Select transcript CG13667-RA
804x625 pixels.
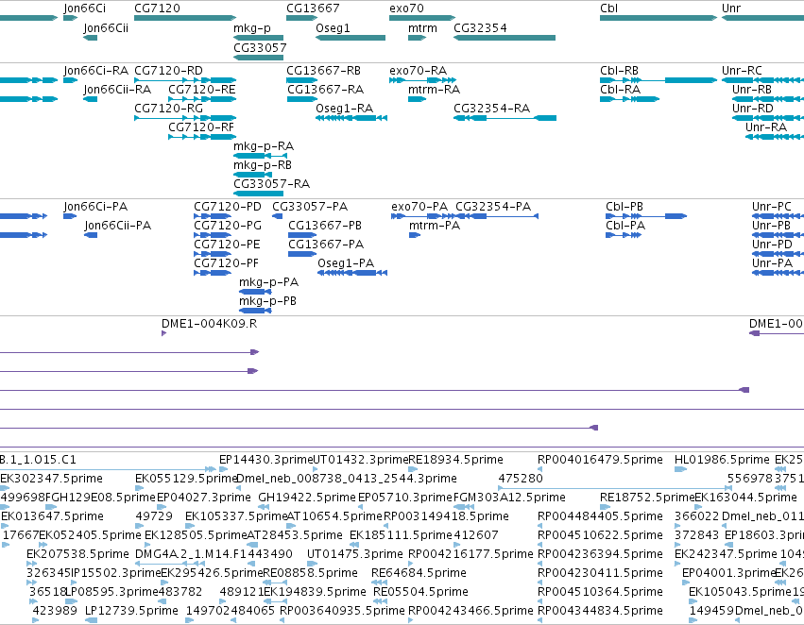(302, 99)
